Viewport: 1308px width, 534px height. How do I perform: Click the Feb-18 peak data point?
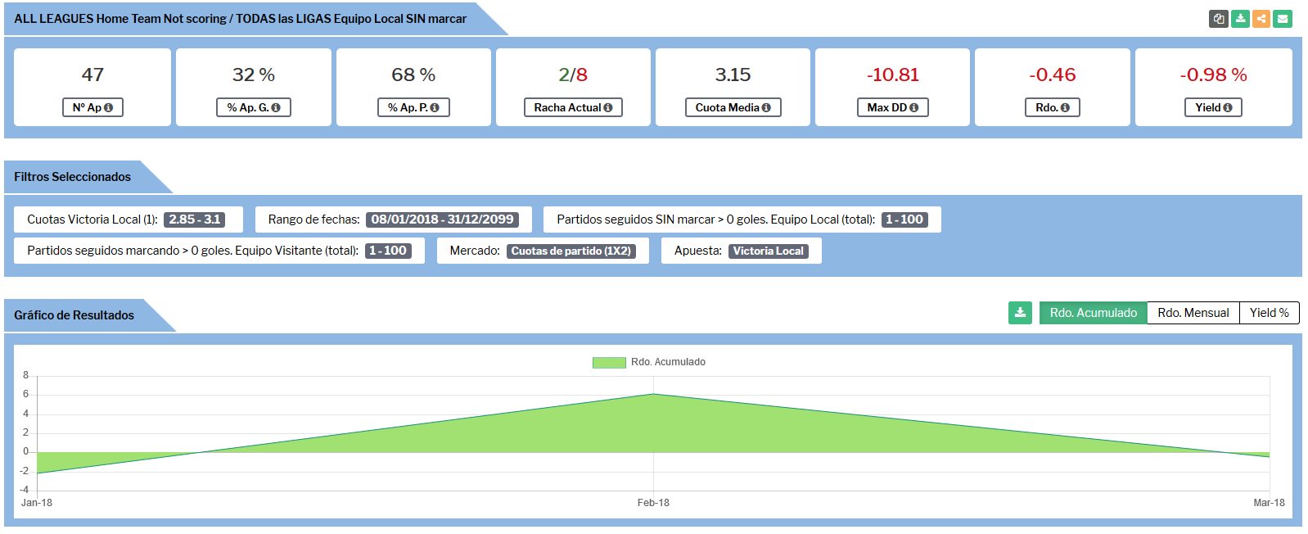click(653, 394)
